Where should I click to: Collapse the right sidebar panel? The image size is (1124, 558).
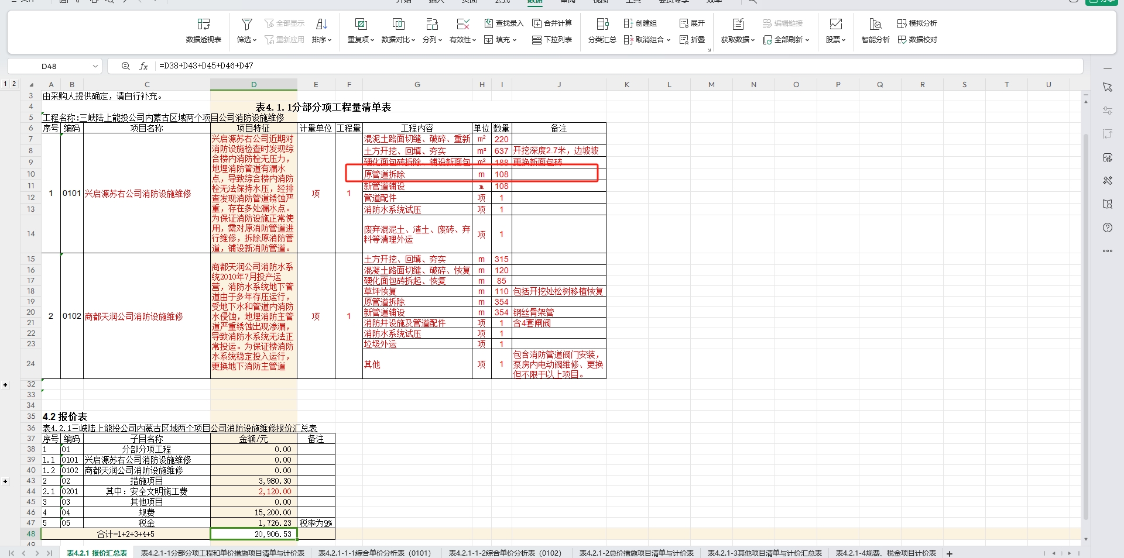[x=1107, y=68]
